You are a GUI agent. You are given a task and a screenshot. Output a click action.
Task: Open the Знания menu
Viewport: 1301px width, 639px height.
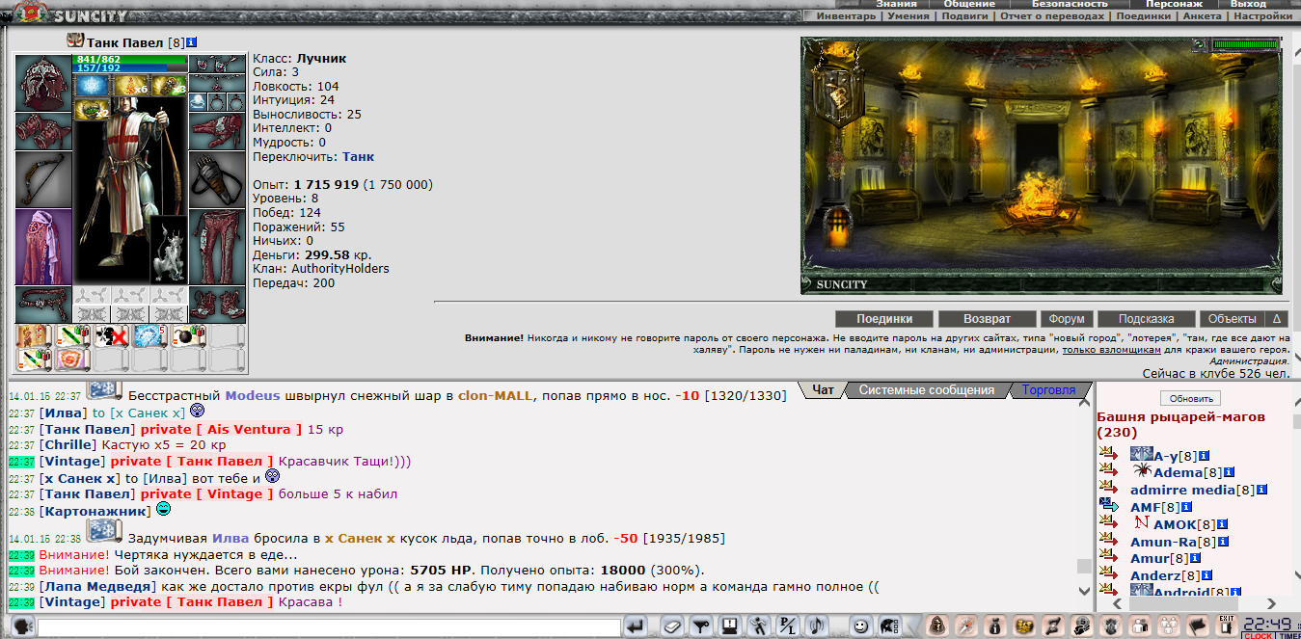[896, 4]
